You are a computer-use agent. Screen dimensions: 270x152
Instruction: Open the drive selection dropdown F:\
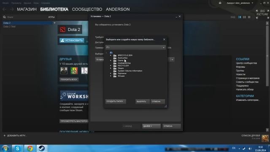(135, 47)
